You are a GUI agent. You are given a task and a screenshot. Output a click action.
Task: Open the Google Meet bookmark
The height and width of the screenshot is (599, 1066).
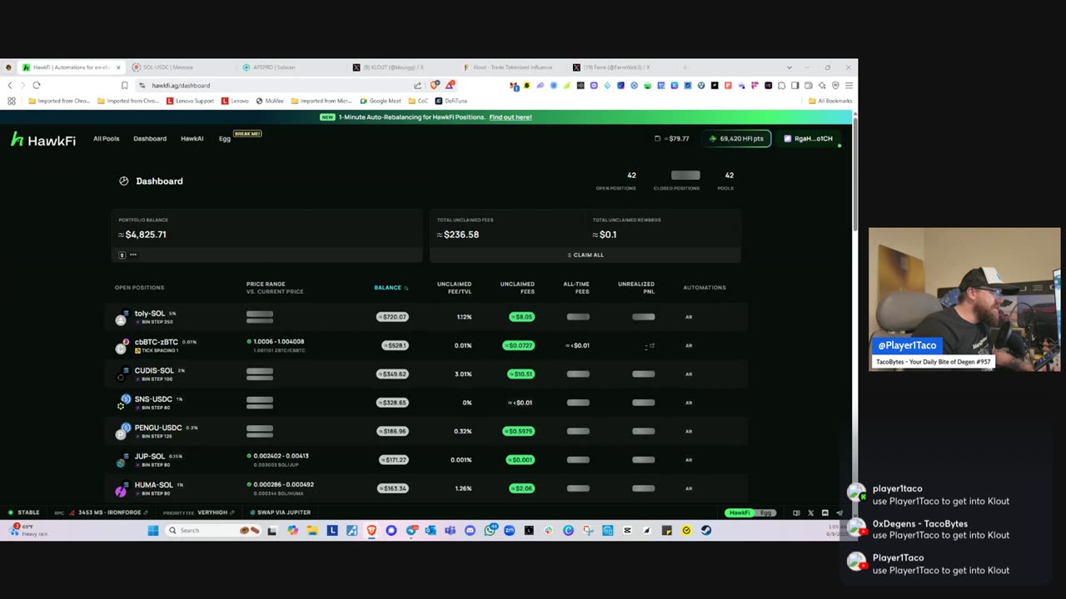381,101
